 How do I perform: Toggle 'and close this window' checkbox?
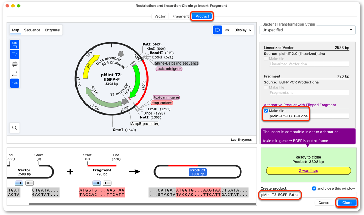[x=314, y=188]
